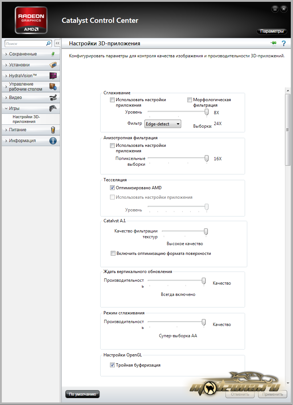The image size is (293, 405).
Task: Expand HydraVision using its chevron
Action: pos(6,76)
